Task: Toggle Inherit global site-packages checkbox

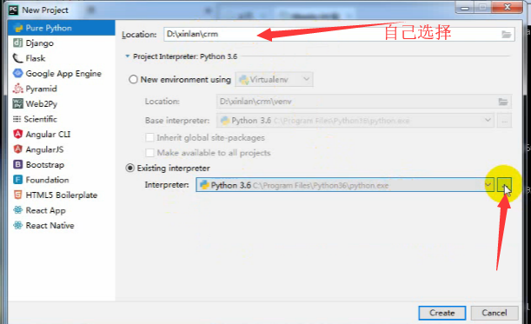Action: coord(149,137)
